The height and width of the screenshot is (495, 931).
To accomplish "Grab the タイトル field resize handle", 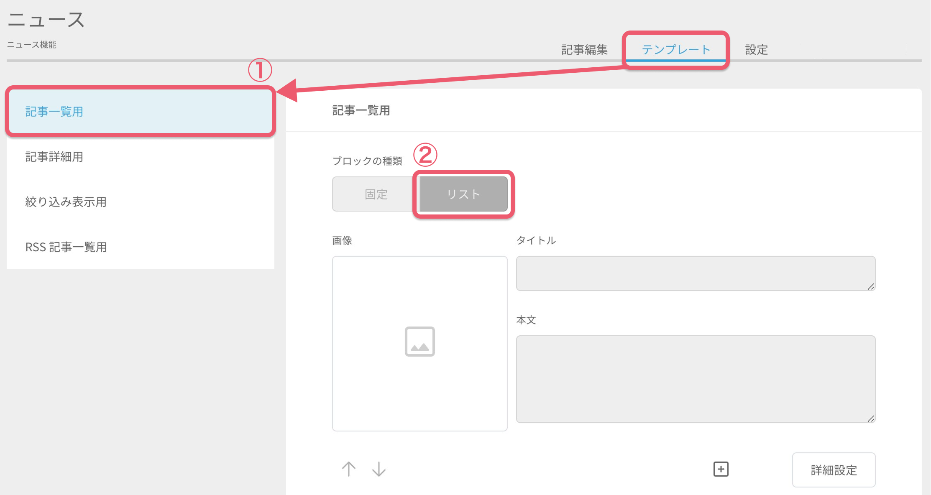I will click(x=871, y=286).
